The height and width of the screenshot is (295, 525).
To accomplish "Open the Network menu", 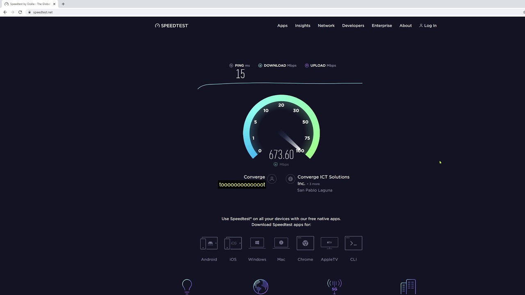I will tap(326, 25).
